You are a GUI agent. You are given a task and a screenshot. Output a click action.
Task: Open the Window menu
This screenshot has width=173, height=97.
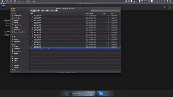pyautogui.click(x=28, y=1)
